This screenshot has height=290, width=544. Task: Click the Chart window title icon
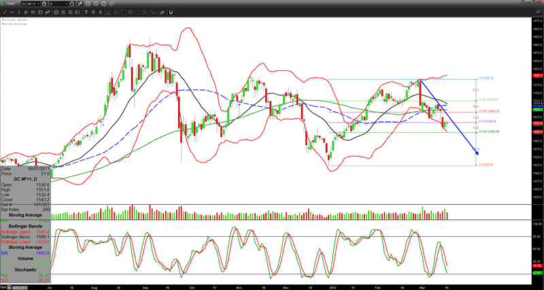click(3, 4)
